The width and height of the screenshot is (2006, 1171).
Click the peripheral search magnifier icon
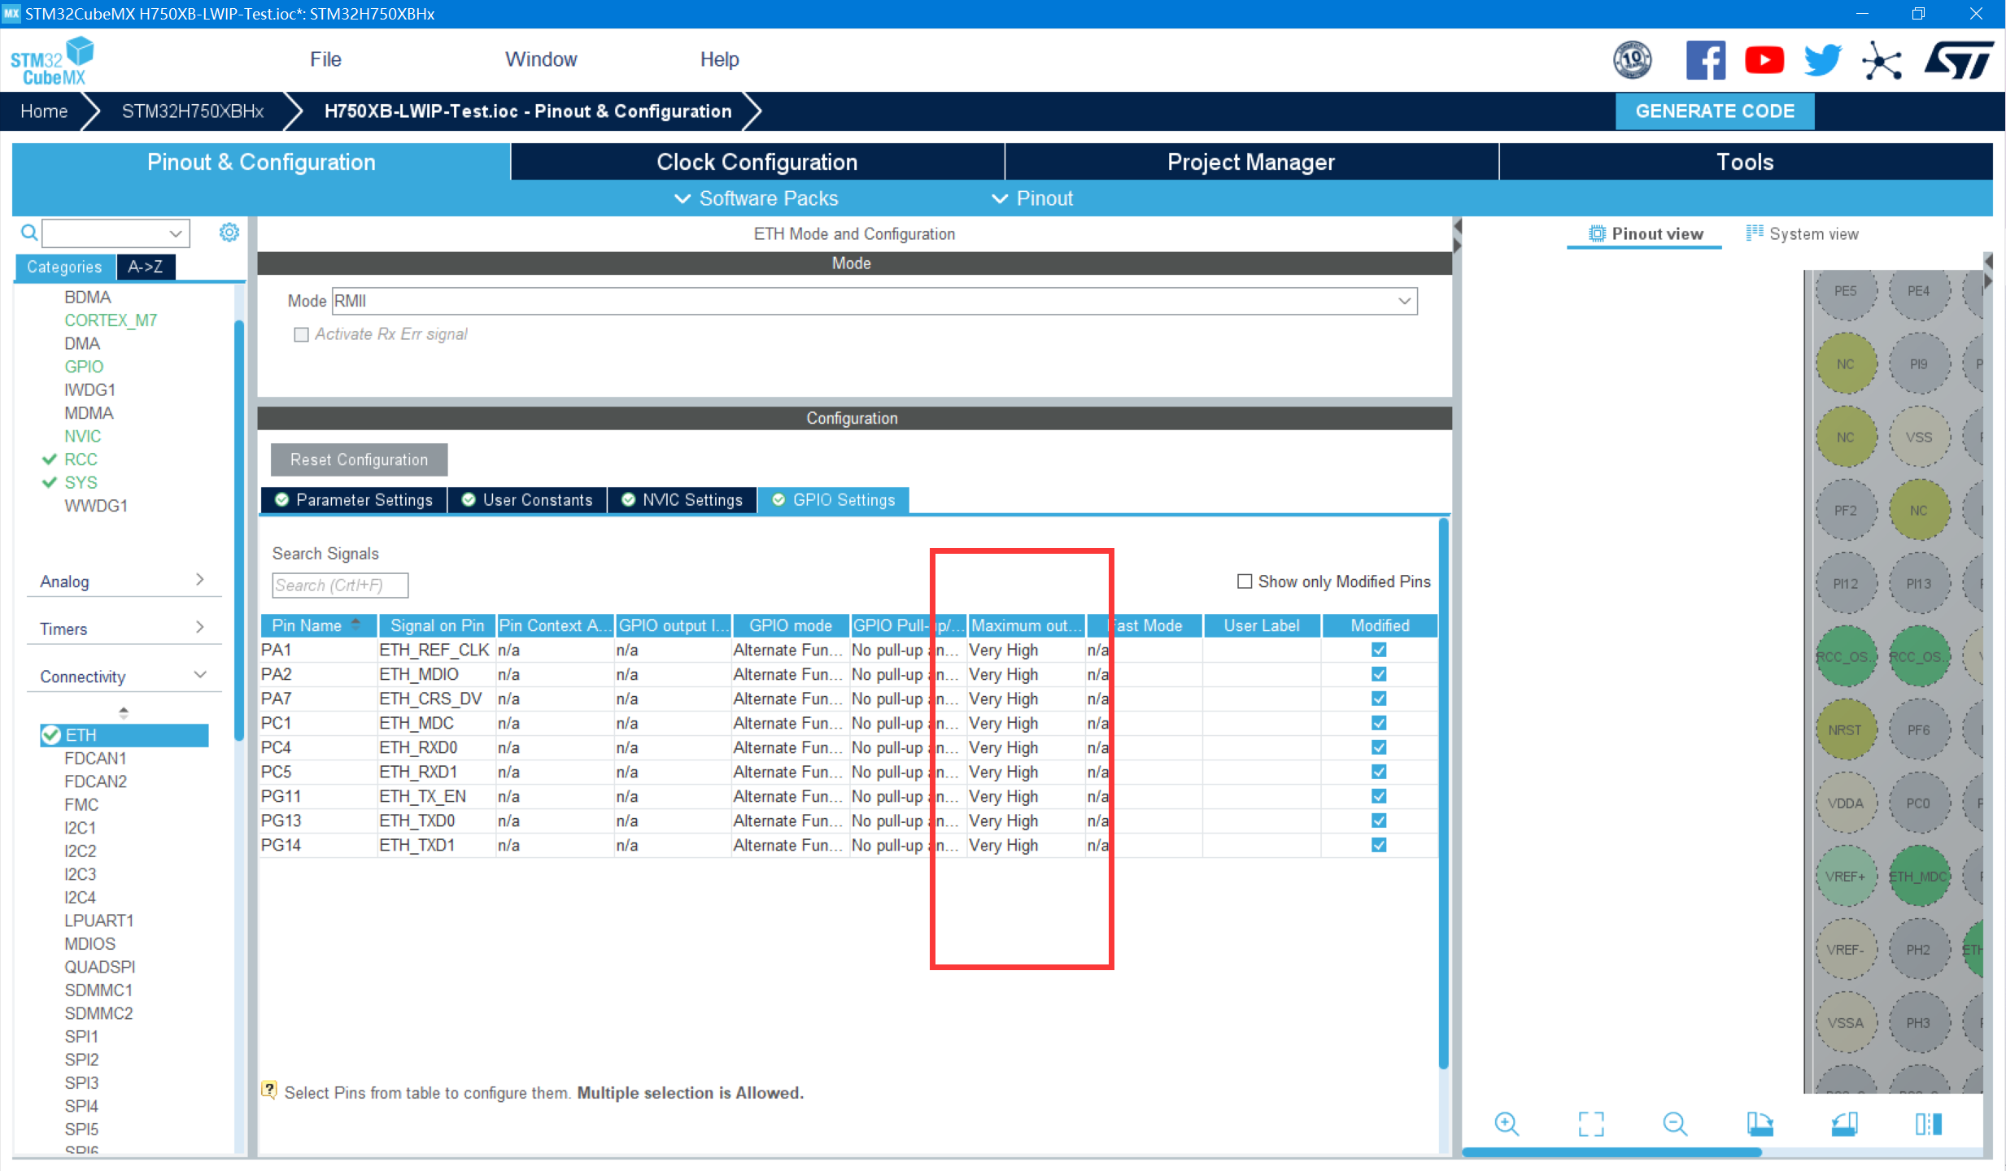coord(29,233)
